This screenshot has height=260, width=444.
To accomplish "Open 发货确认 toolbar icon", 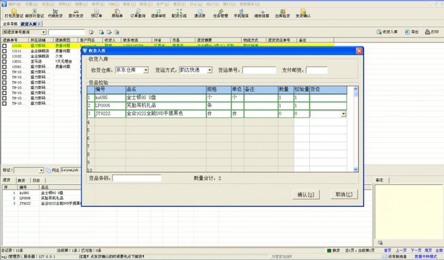I will coord(303,13).
